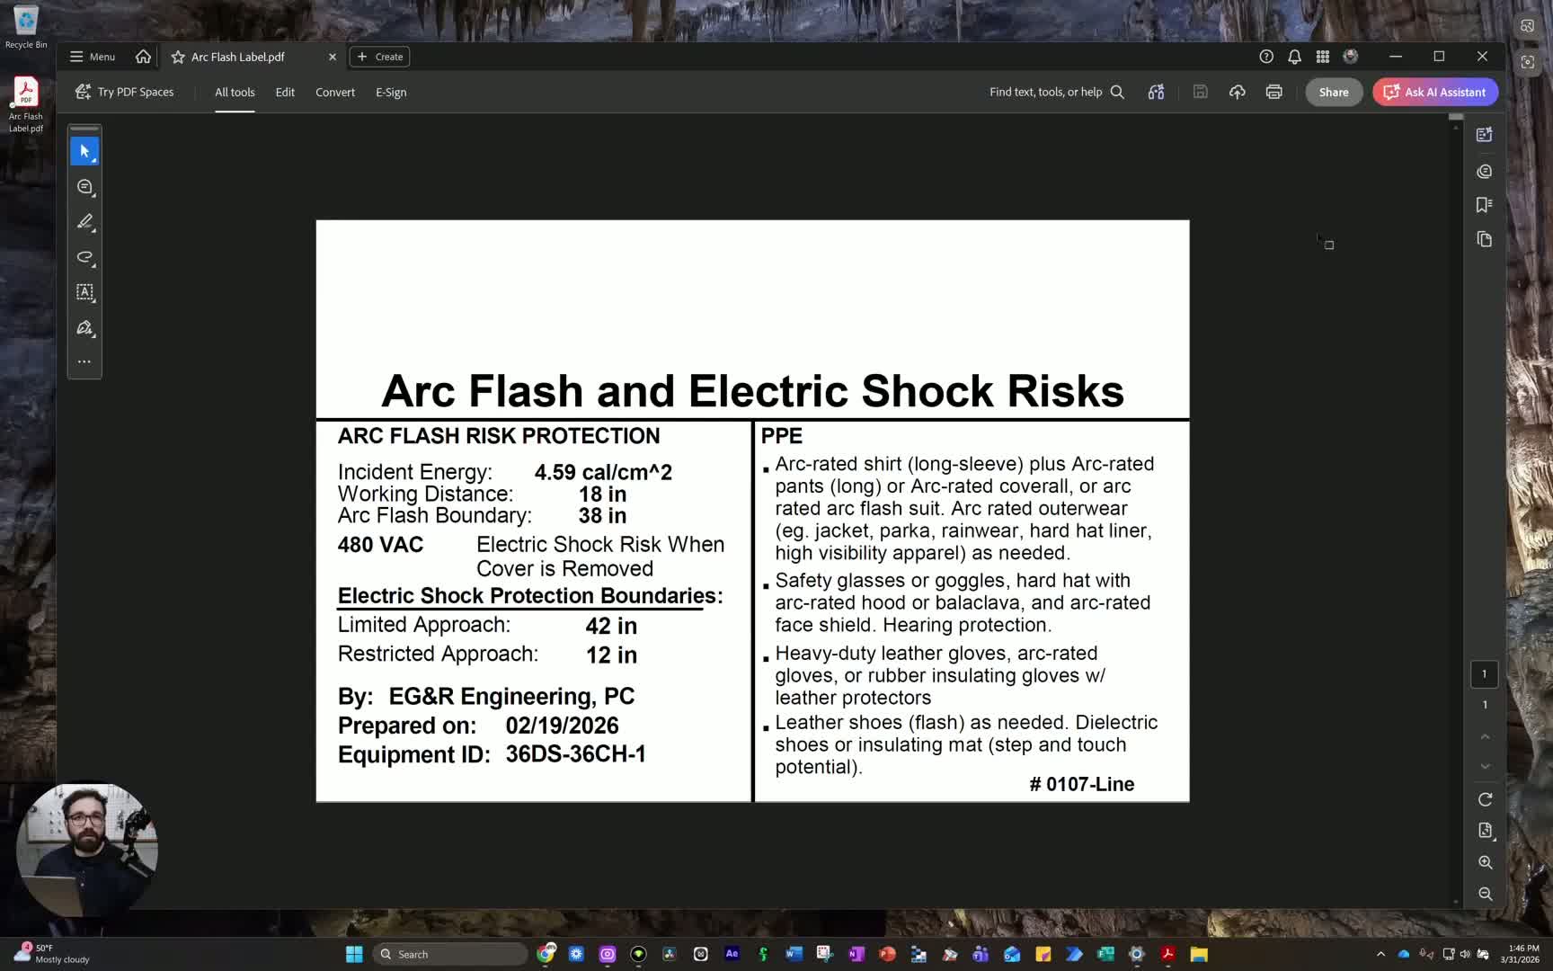1553x971 pixels.
Task: Open the Windows Start menu
Action: click(x=354, y=954)
